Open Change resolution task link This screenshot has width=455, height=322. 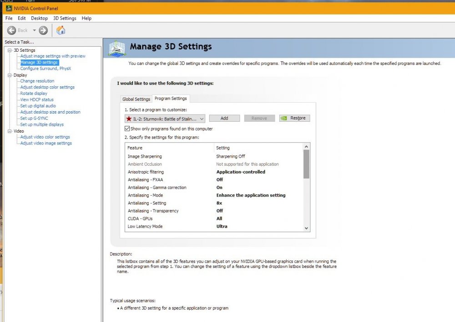click(37, 81)
